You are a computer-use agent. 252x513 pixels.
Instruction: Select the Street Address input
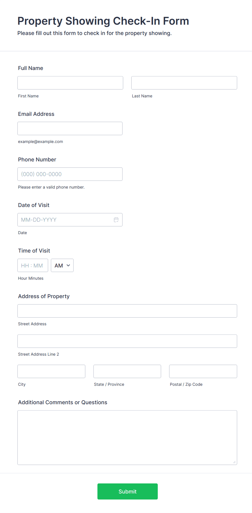(x=127, y=311)
